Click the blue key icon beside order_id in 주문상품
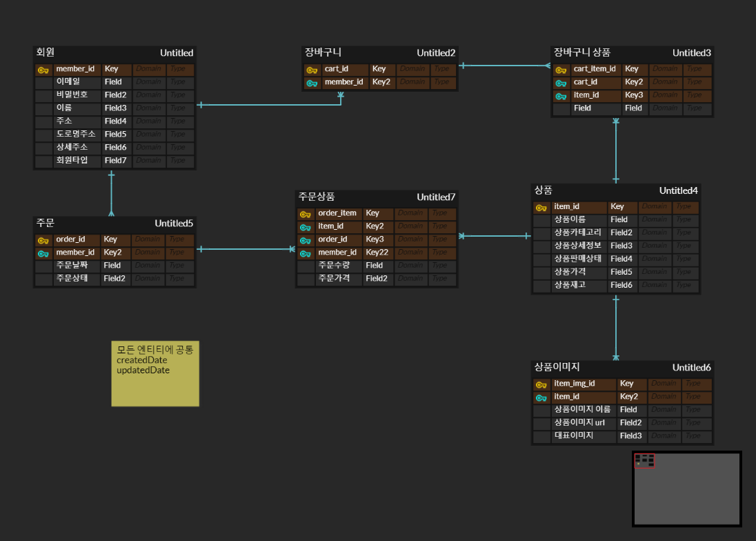The height and width of the screenshot is (541, 756). pyautogui.click(x=305, y=240)
